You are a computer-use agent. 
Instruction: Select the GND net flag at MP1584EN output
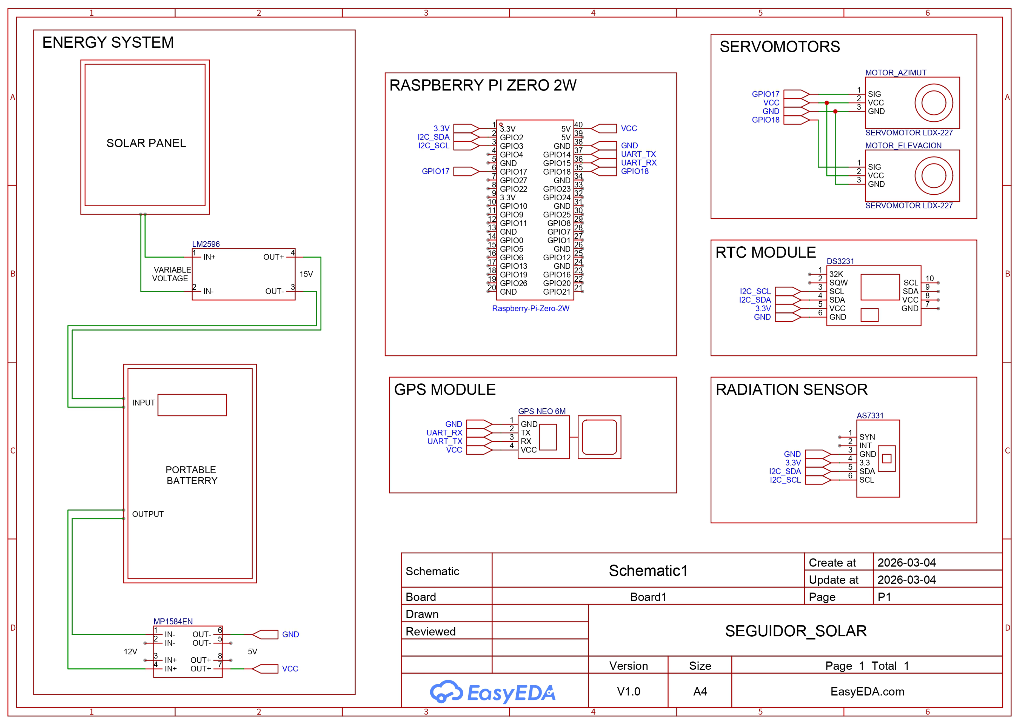[290, 634]
